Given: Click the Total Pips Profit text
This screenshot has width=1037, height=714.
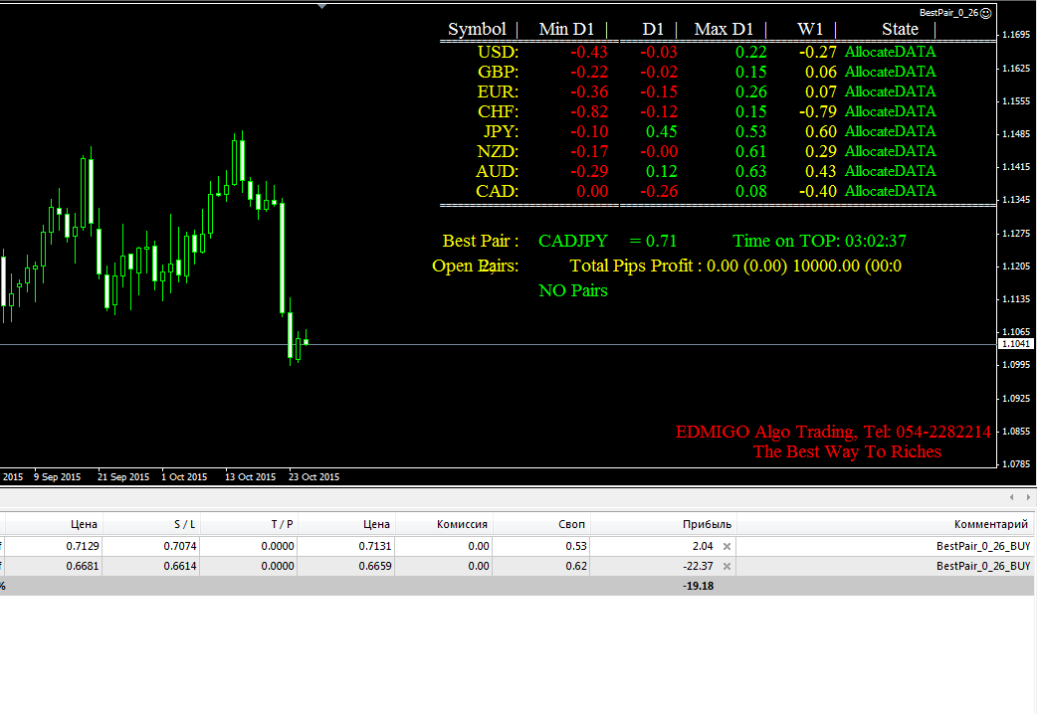Looking at the screenshot, I should click(735, 266).
